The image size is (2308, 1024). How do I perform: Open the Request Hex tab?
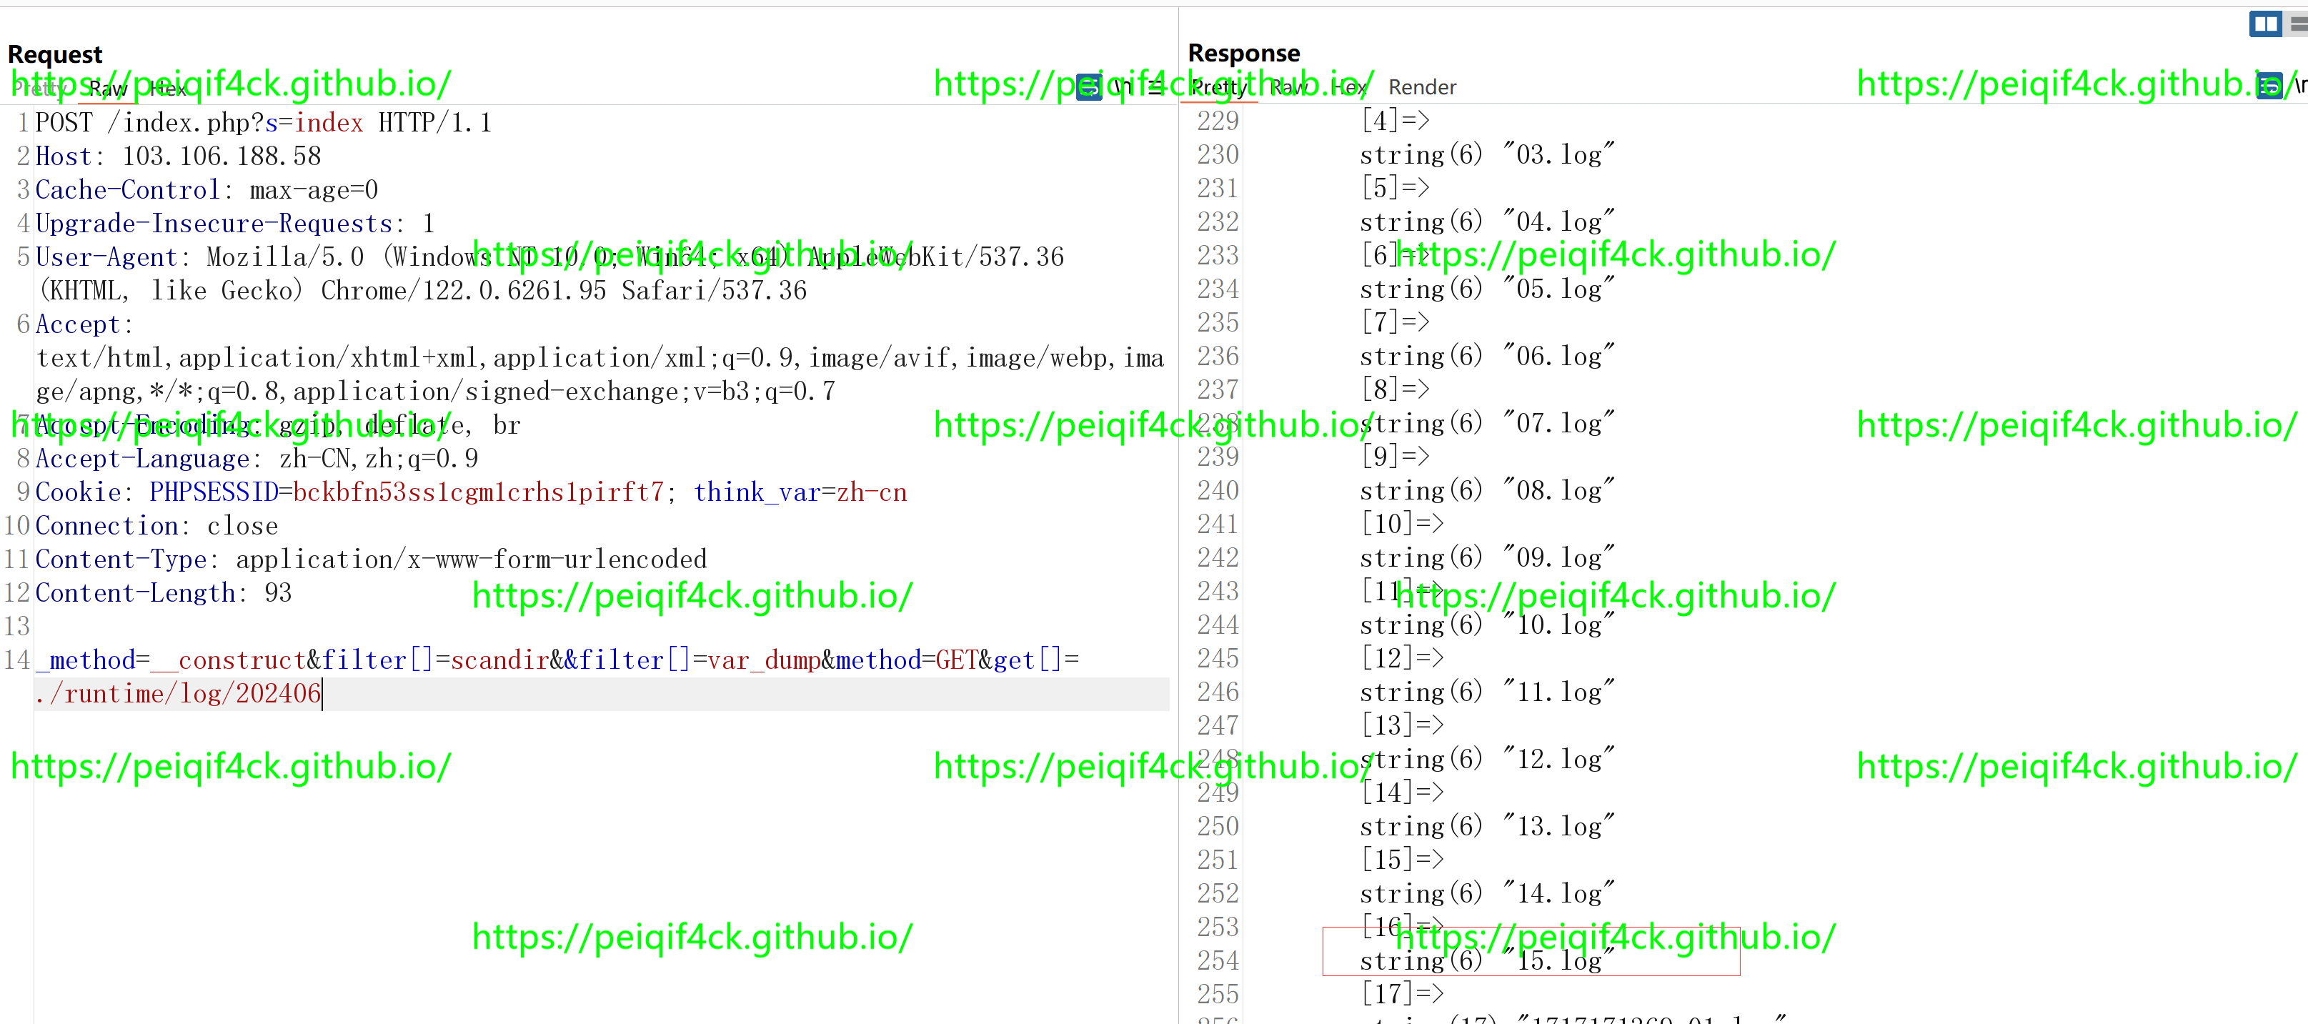click(x=167, y=88)
